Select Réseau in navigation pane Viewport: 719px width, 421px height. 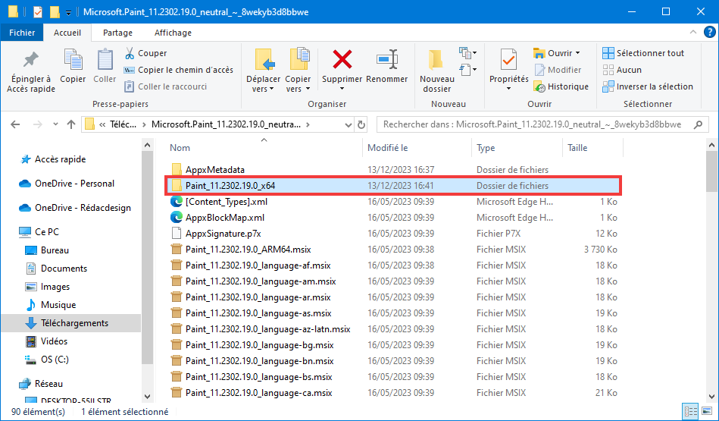(x=41, y=384)
